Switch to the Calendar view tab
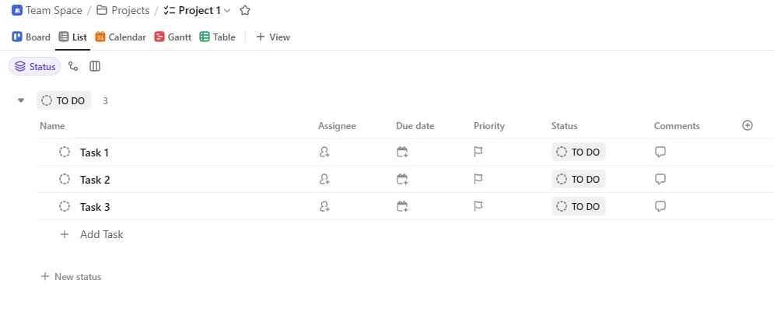Screen dimensions: 774x326 [121, 37]
